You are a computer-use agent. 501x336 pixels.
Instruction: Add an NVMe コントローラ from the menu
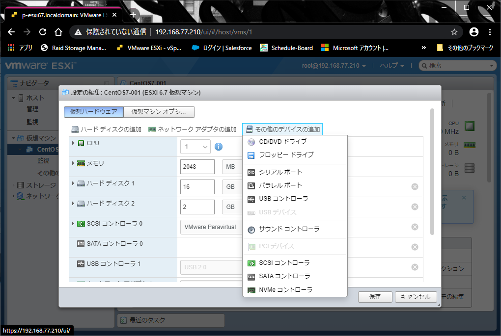[295, 290]
